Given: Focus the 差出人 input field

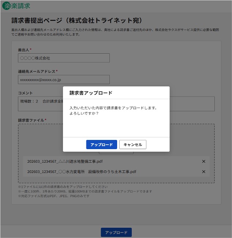Looking at the screenshot, I should 64,58.
